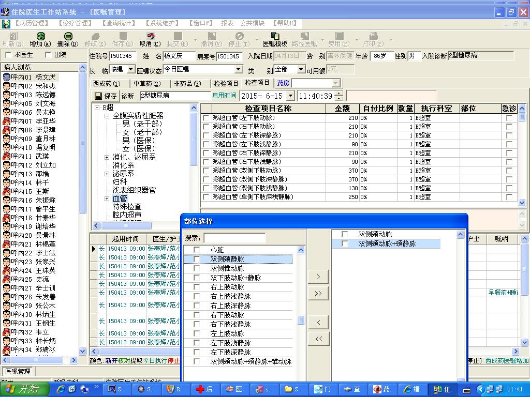Open the 类别 全部 dropdown
Screen dimensions: 530x397
[301, 69]
